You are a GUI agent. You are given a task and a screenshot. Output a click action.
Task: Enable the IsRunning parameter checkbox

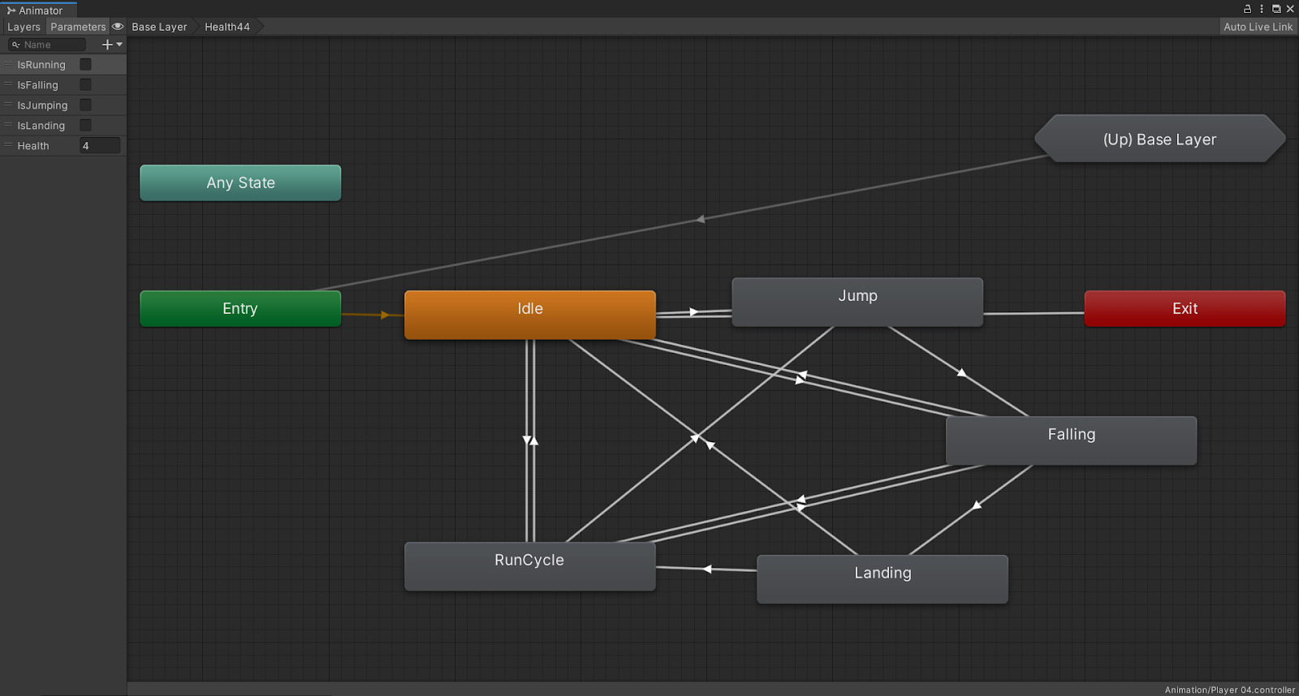(x=85, y=64)
